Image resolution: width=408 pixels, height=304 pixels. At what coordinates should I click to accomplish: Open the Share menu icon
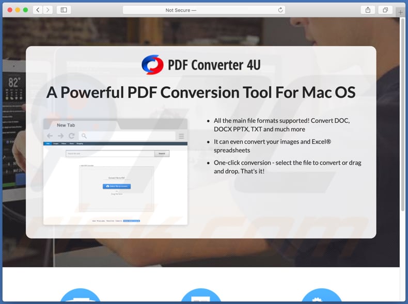coord(368,10)
